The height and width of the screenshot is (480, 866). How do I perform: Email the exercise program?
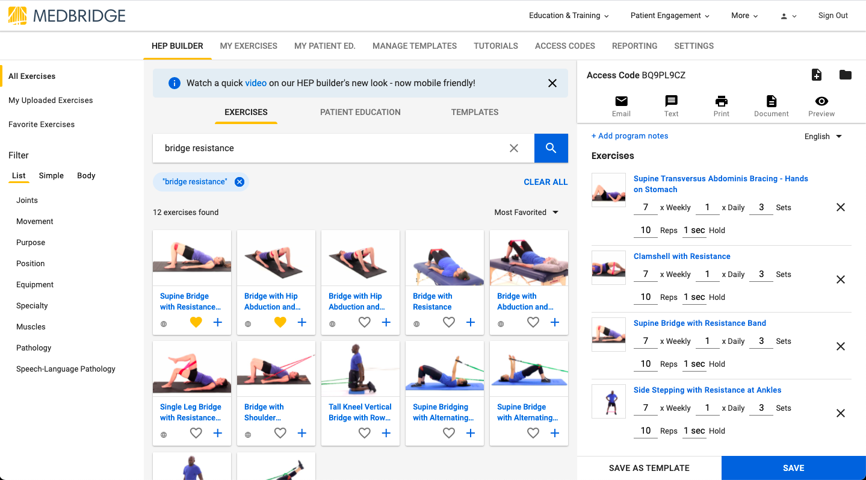[621, 106]
